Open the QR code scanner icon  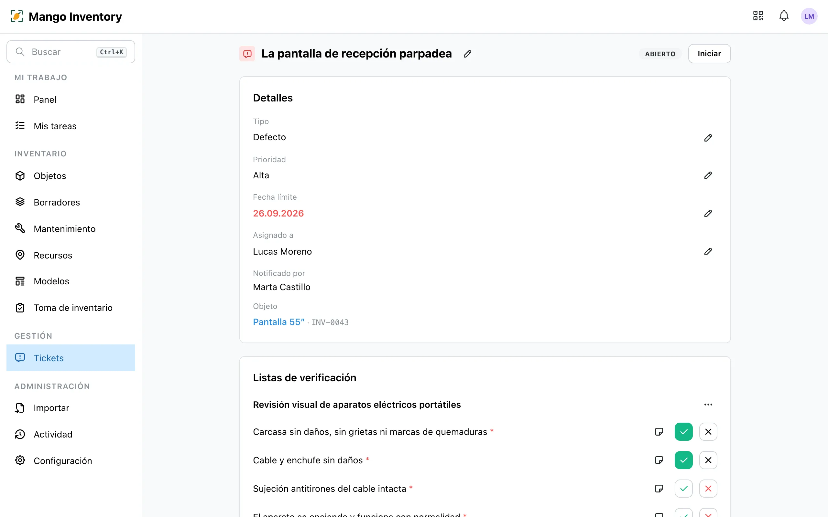(x=758, y=16)
